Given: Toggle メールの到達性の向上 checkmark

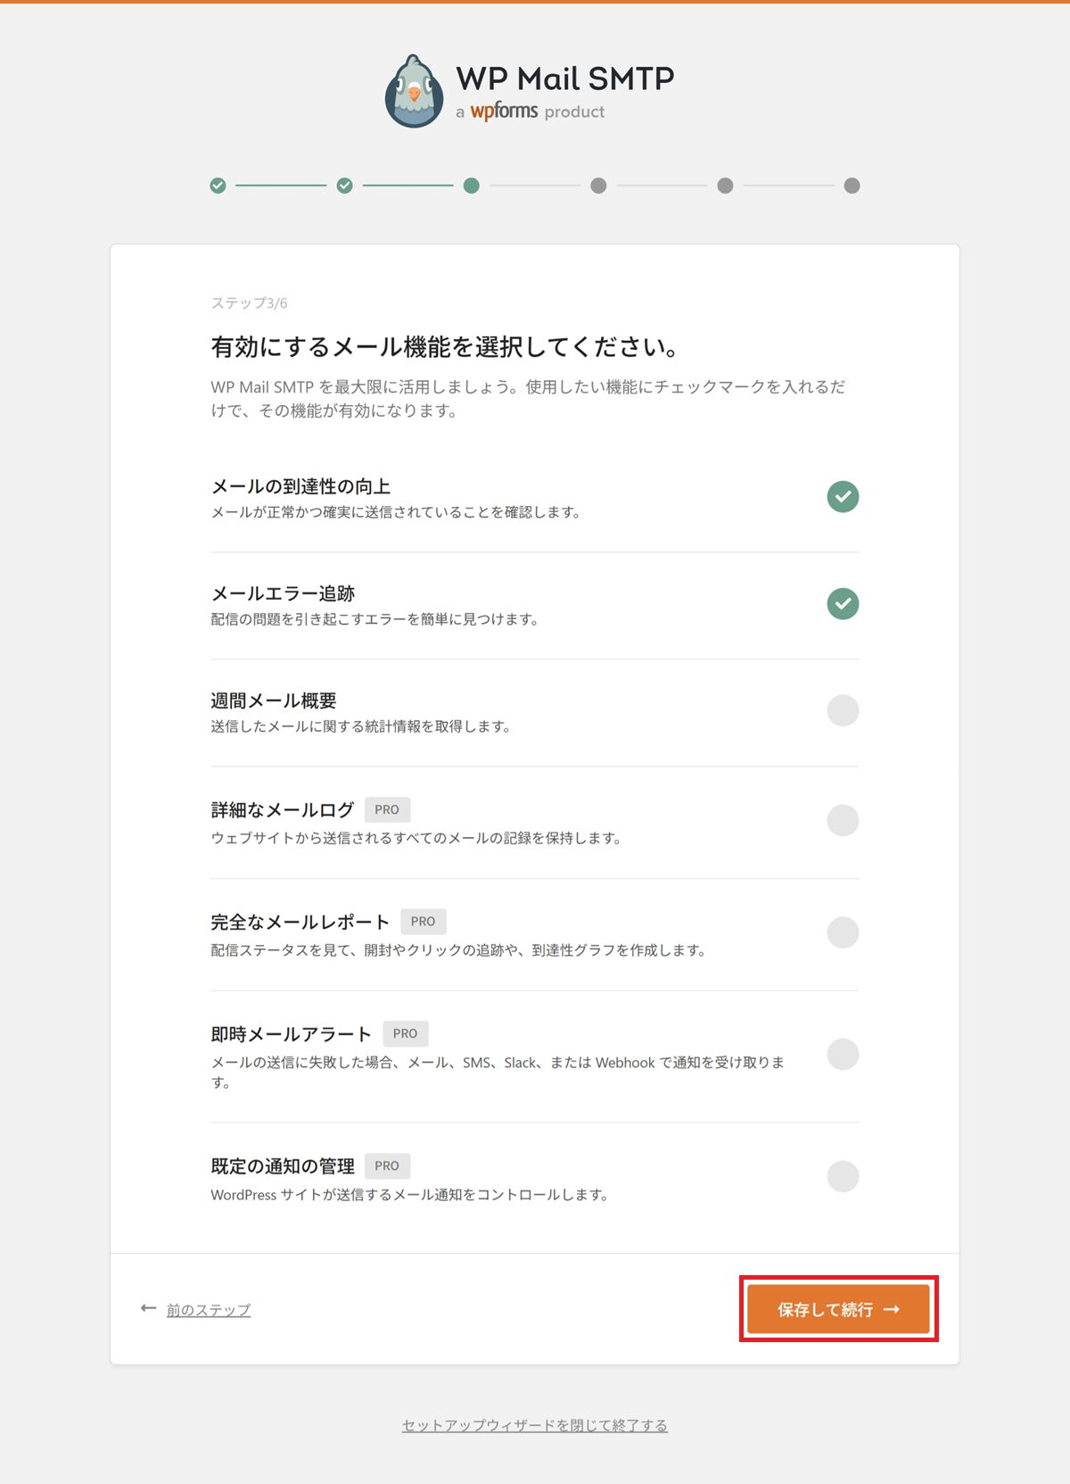Looking at the screenshot, I should 843,496.
